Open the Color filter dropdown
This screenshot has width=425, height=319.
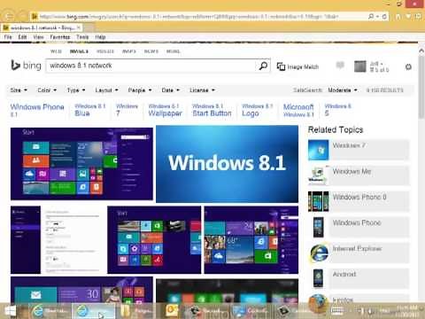tap(47, 90)
